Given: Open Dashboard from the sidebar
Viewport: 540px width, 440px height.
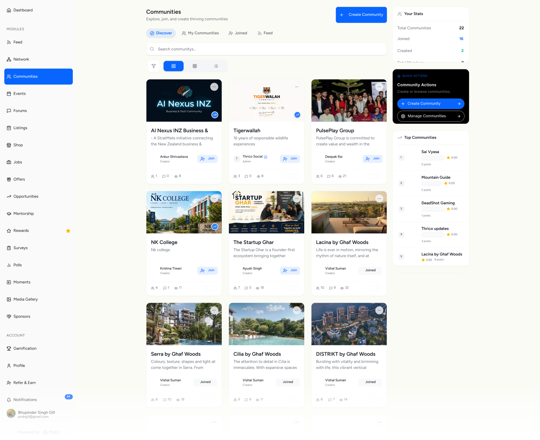Looking at the screenshot, I should [38, 10].
